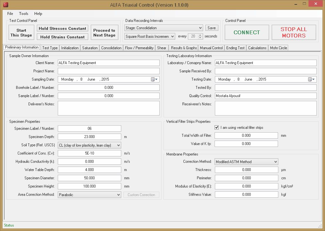Click the Quality Control field

click(266, 96)
